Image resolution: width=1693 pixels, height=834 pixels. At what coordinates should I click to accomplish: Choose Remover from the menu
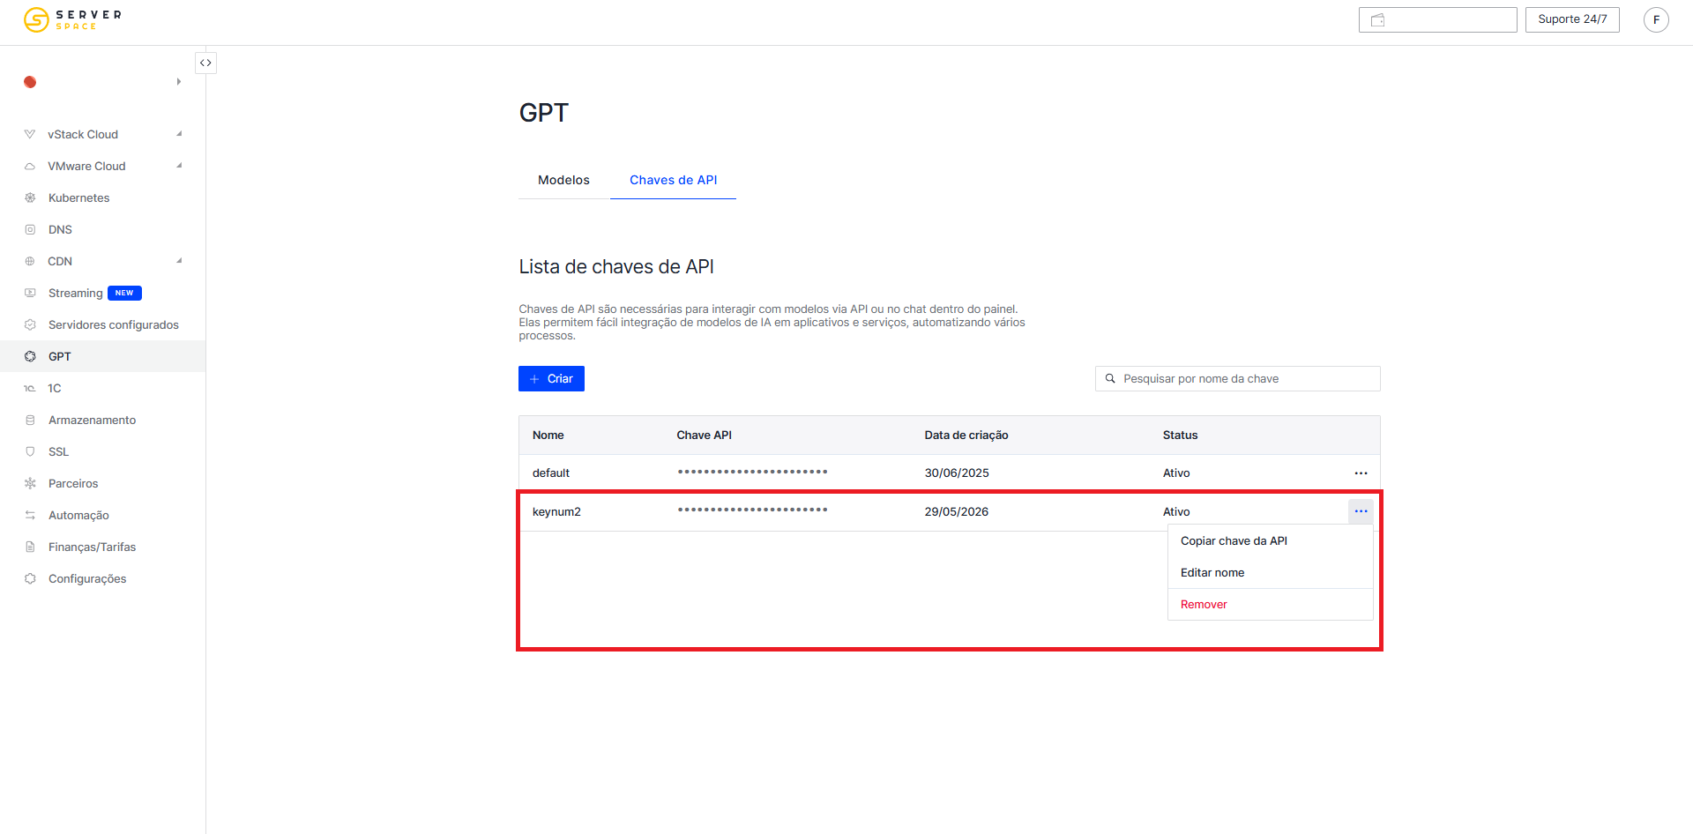point(1270,605)
